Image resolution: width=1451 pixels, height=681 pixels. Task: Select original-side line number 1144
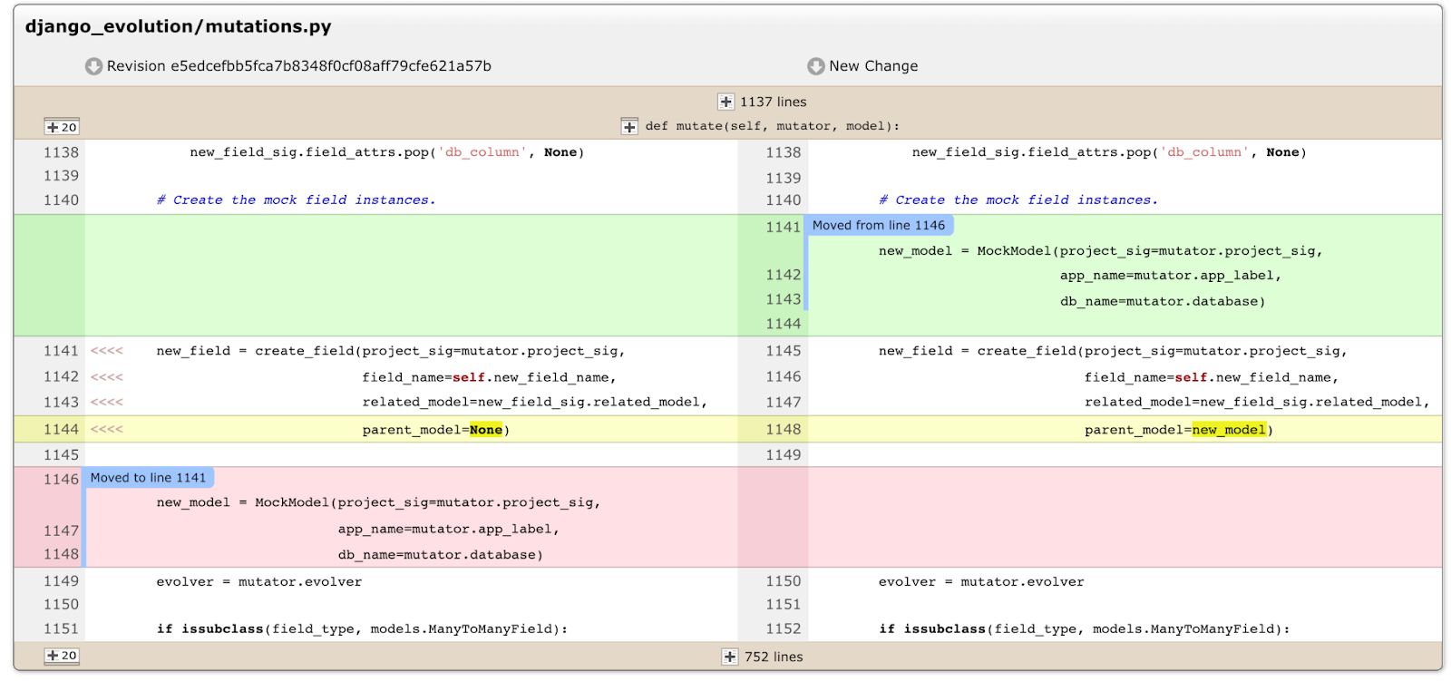click(x=61, y=429)
